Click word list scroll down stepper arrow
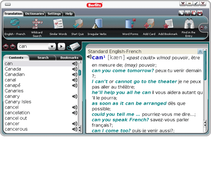Image resolution: width=211 pixels, height=171 pixels. [80, 131]
